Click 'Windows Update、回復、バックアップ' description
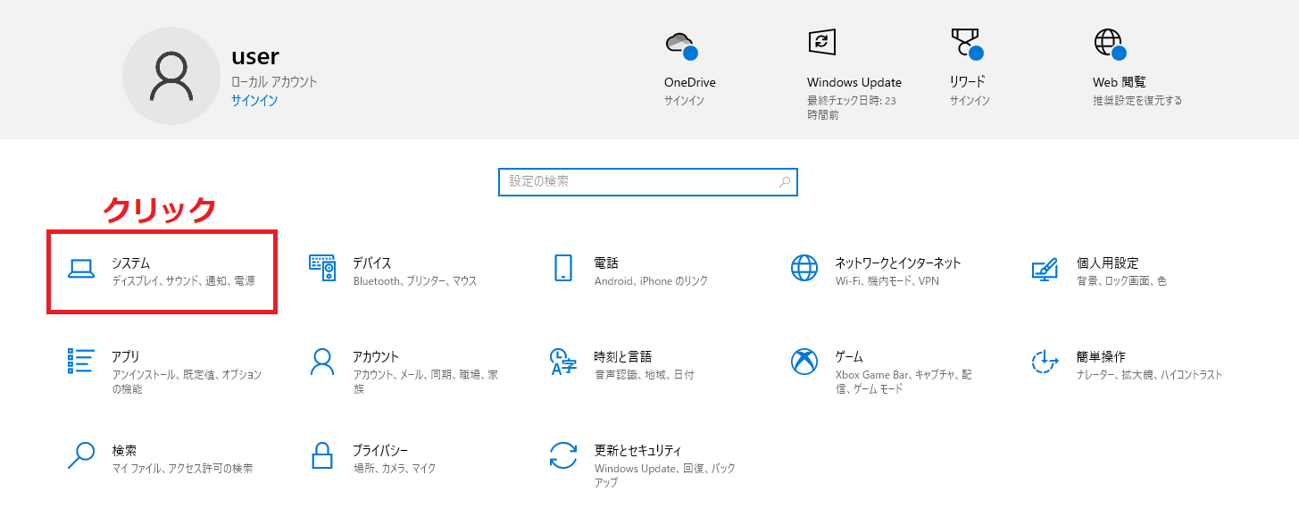 click(665, 475)
